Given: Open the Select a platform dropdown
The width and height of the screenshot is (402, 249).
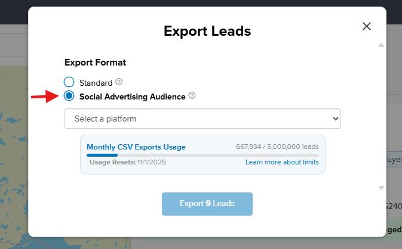Looking at the screenshot, I should 202,119.
